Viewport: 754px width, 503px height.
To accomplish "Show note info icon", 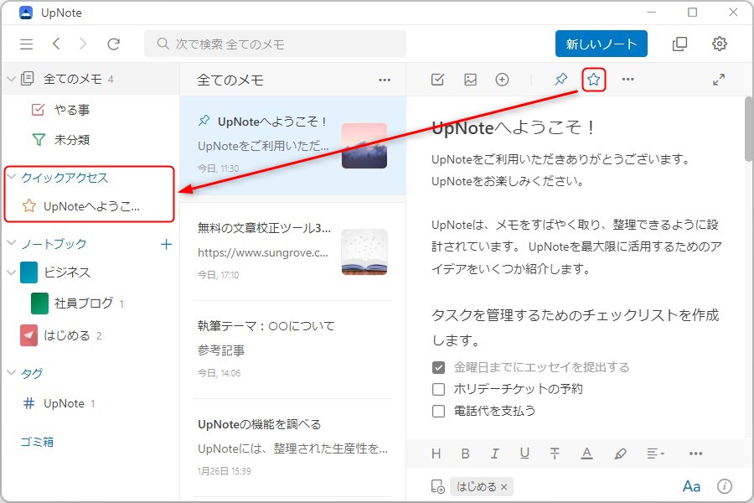I will click(x=724, y=486).
